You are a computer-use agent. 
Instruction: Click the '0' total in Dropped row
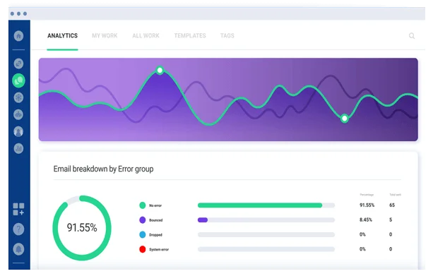(391, 234)
